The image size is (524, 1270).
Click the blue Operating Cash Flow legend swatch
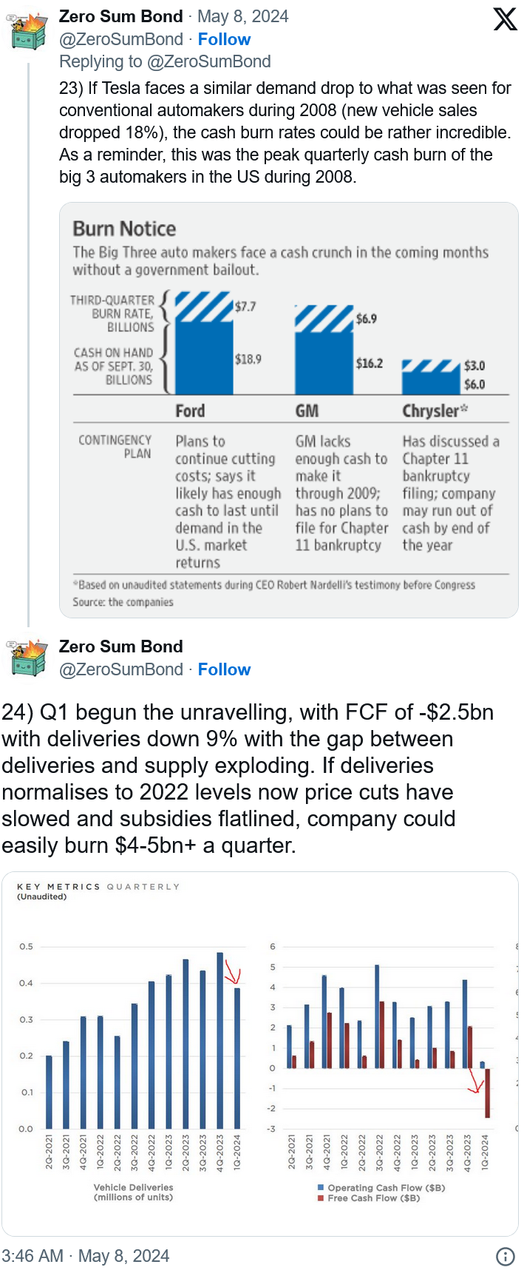click(321, 1187)
